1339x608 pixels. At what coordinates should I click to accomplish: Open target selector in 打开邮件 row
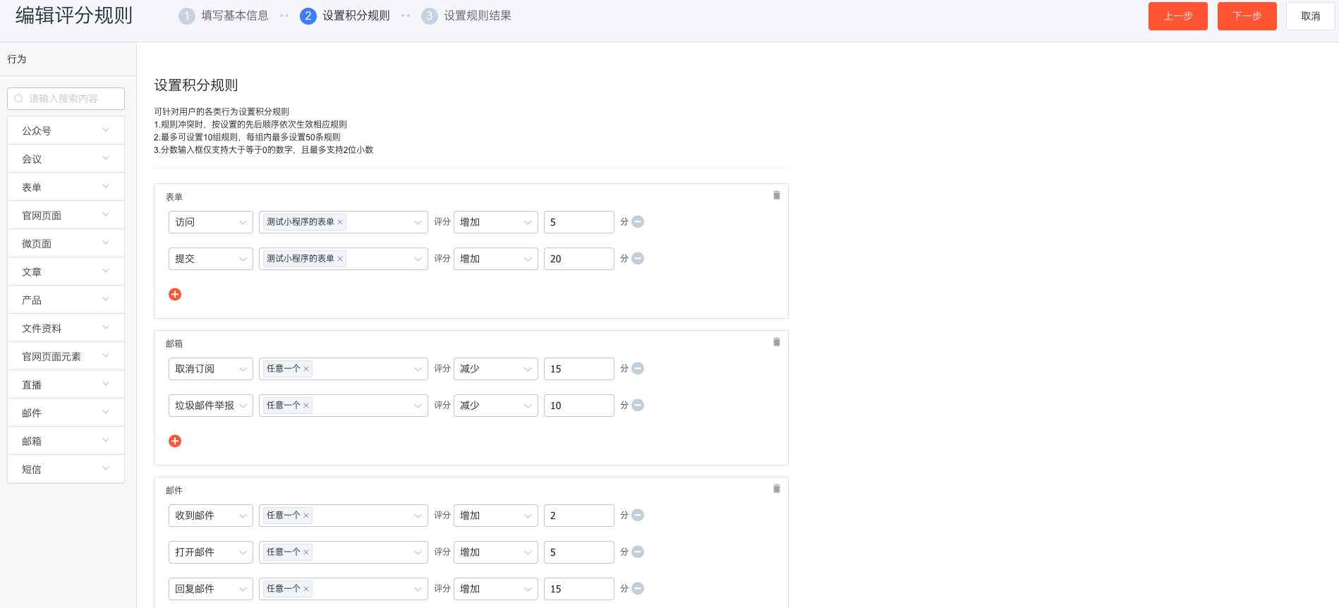(x=344, y=552)
